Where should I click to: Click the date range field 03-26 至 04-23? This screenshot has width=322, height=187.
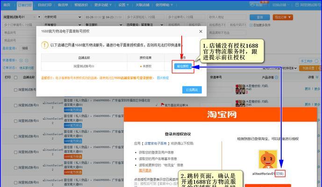(104, 17)
